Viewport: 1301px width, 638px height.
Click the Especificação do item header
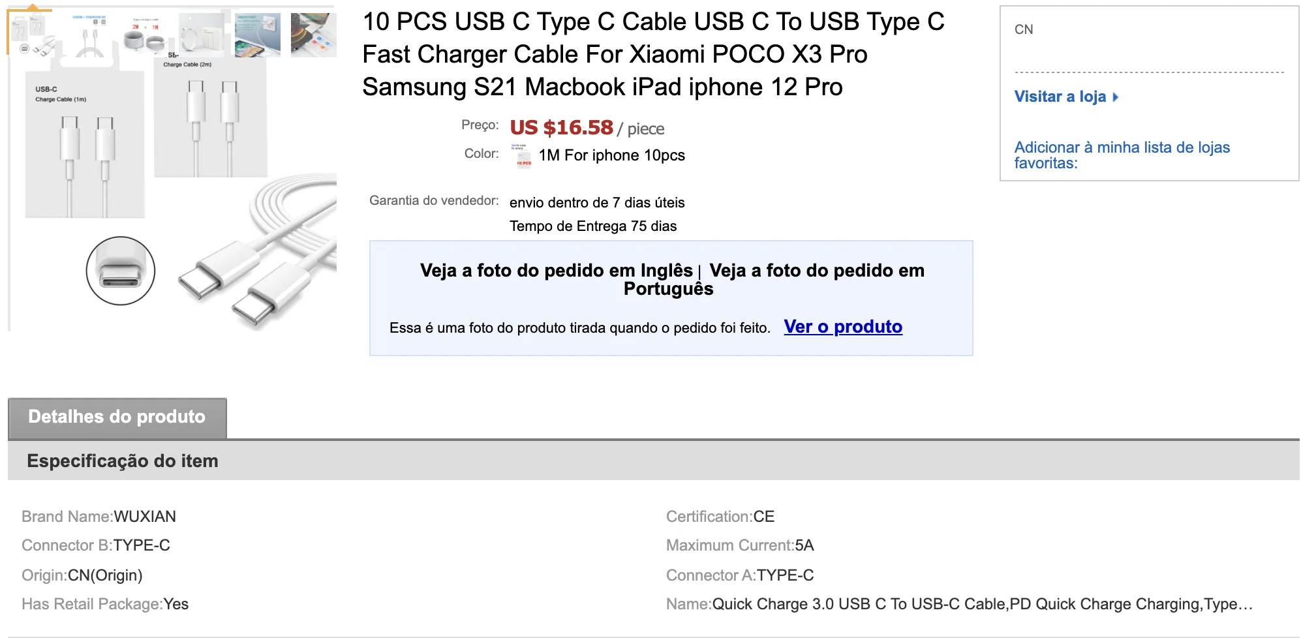pyautogui.click(x=123, y=461)
